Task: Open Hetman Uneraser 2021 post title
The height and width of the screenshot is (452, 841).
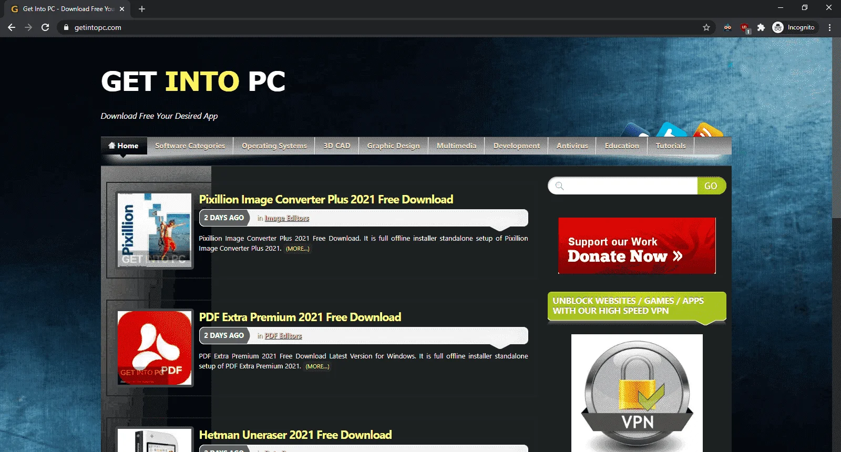Action: 295,435
